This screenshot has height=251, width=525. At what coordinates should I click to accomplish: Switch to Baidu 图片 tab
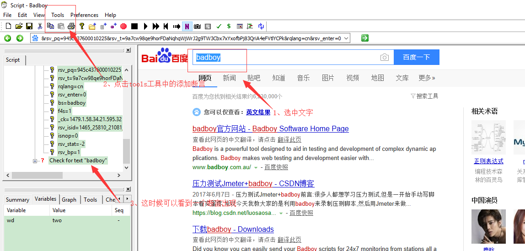coord(328,78)
